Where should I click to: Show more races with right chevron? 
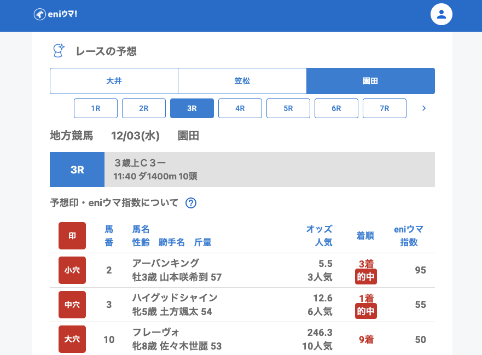[x=423, y=108]
